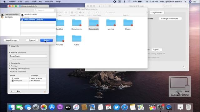Click Open button in Users & Groups
The height and width of the screenshot is (112, 200).
tap(157, 50)
